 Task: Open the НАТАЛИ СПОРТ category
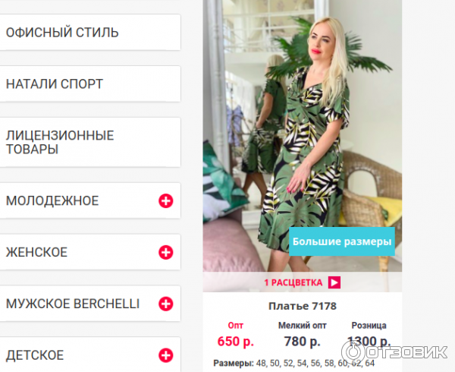[90, 84]
